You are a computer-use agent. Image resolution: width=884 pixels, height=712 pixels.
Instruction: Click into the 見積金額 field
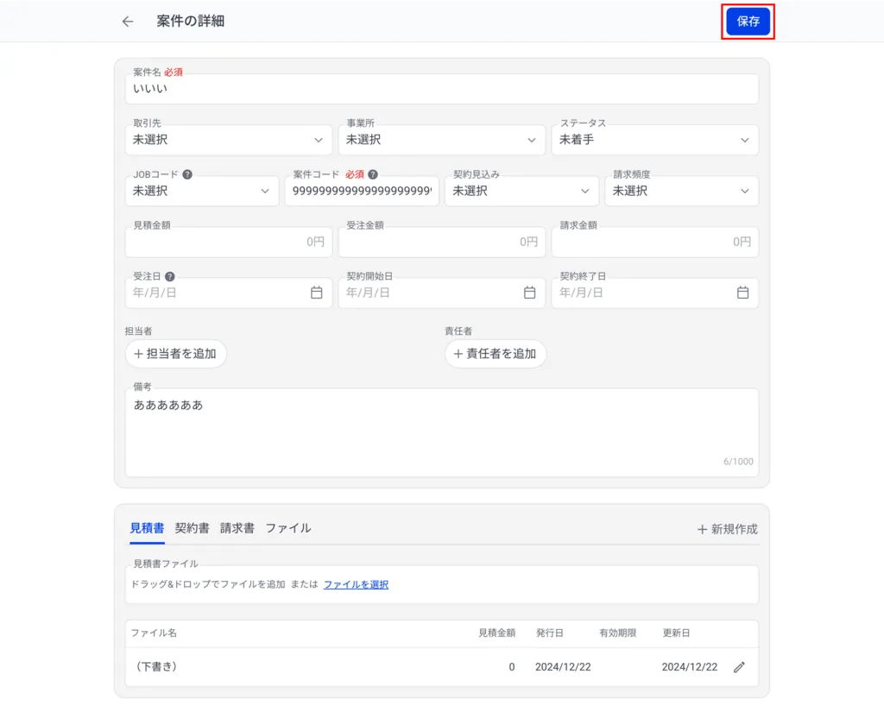(228, 242)
